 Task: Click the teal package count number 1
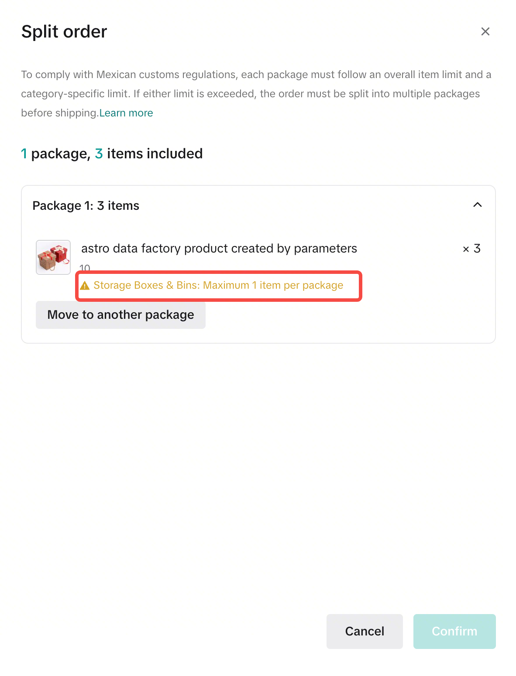24,154
